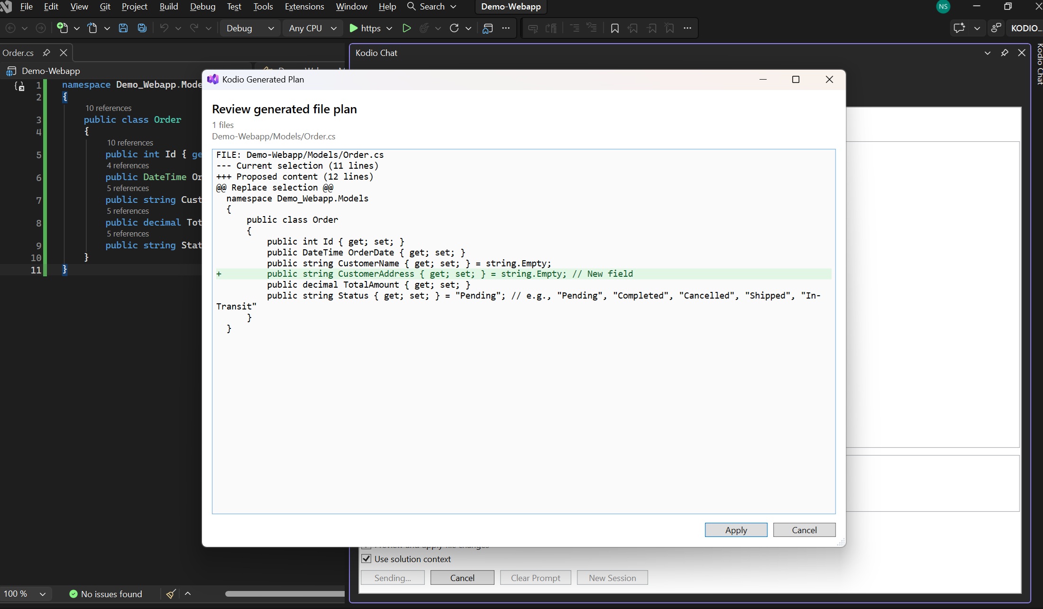Toggle a bookmark with the bookmark icon
The image size is (1043, 609).
614,28
